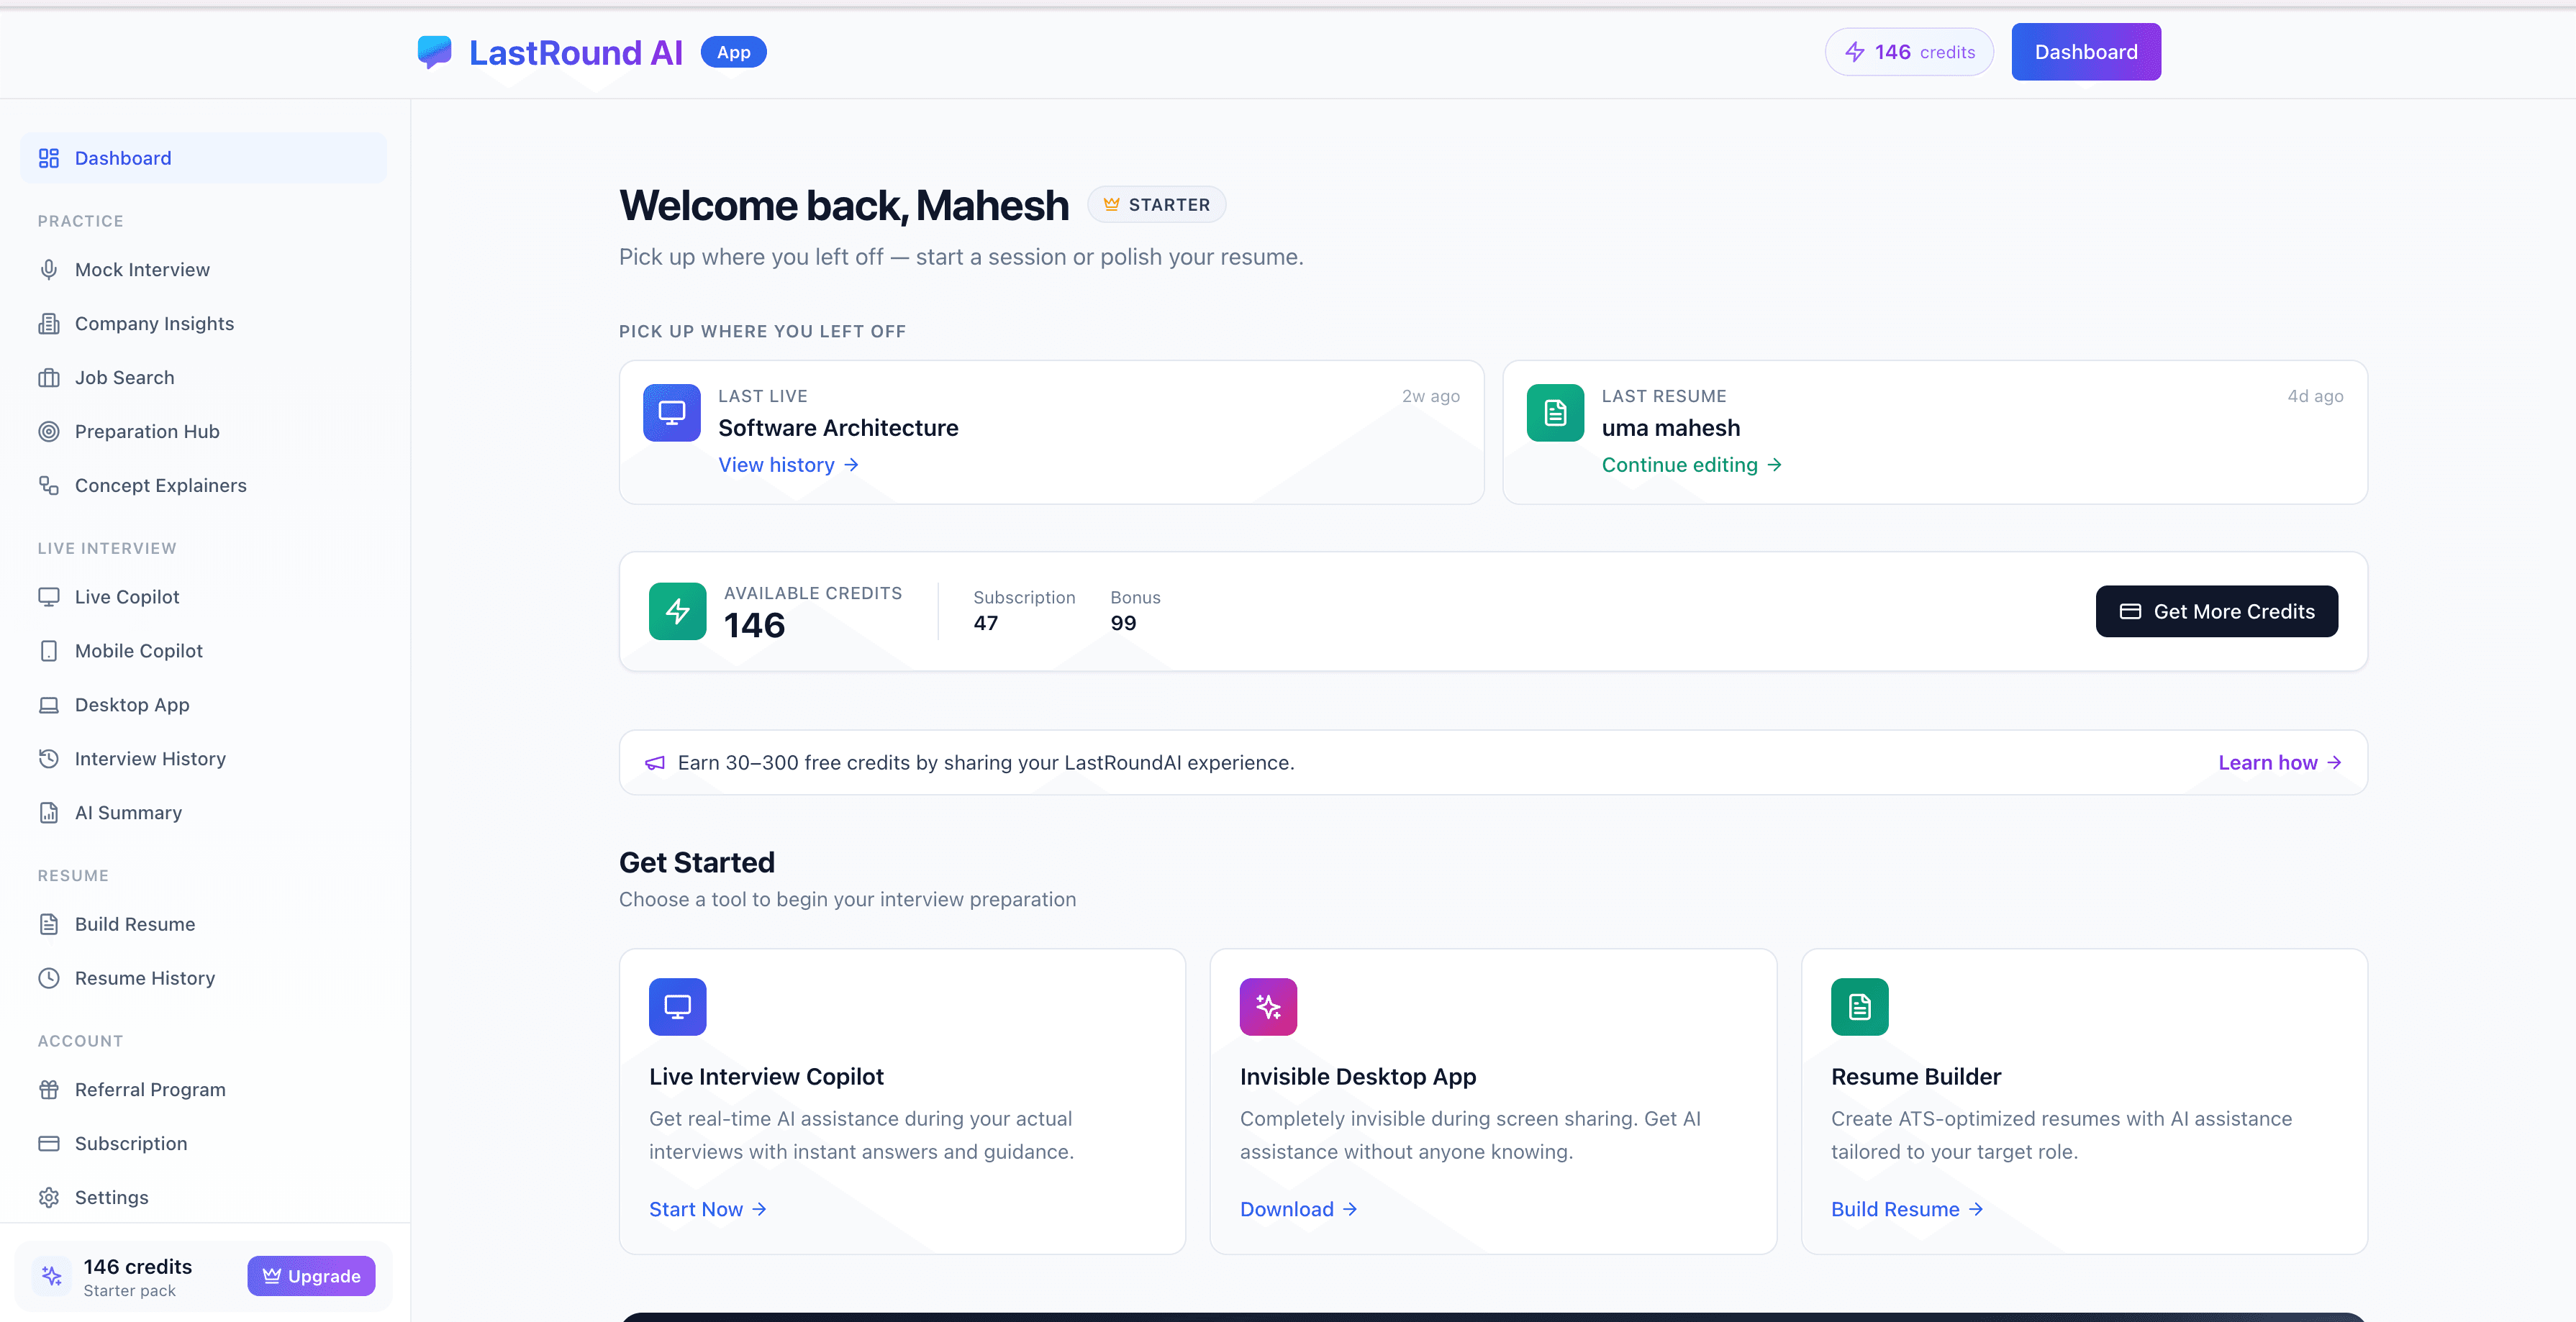Click the Learn how link
Image resolution: width=2576 pixels, height=1322 pixels.
(x=2279, y=762)
